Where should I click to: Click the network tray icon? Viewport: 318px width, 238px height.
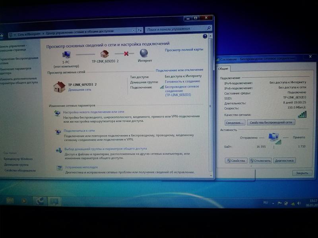point(293,203)
